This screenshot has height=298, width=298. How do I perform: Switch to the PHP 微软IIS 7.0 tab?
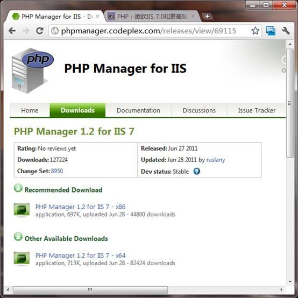point(152,16)
